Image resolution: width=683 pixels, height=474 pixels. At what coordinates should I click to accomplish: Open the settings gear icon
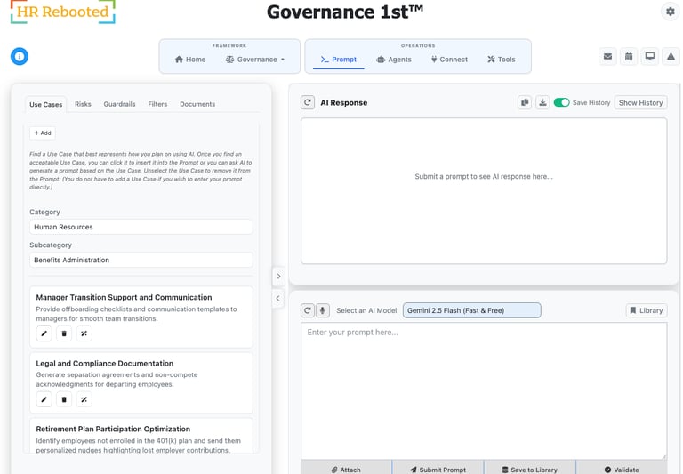(670, 12)
